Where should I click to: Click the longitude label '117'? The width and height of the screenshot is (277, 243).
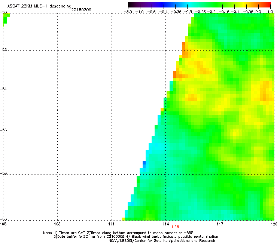click(x=220, y=224)
